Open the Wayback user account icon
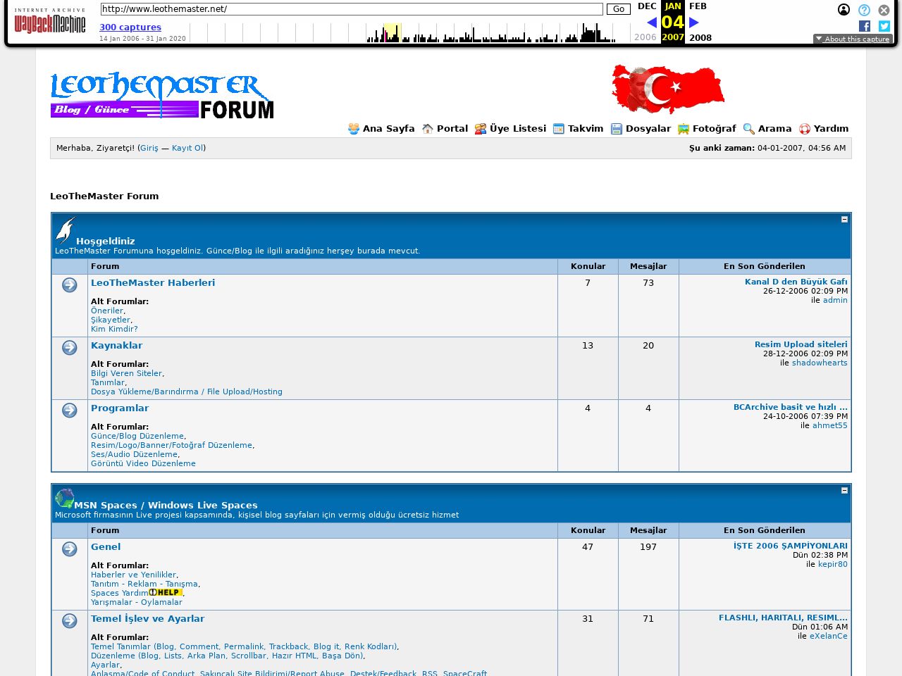Screen dimensions: 902x676 tap(844, 10)
